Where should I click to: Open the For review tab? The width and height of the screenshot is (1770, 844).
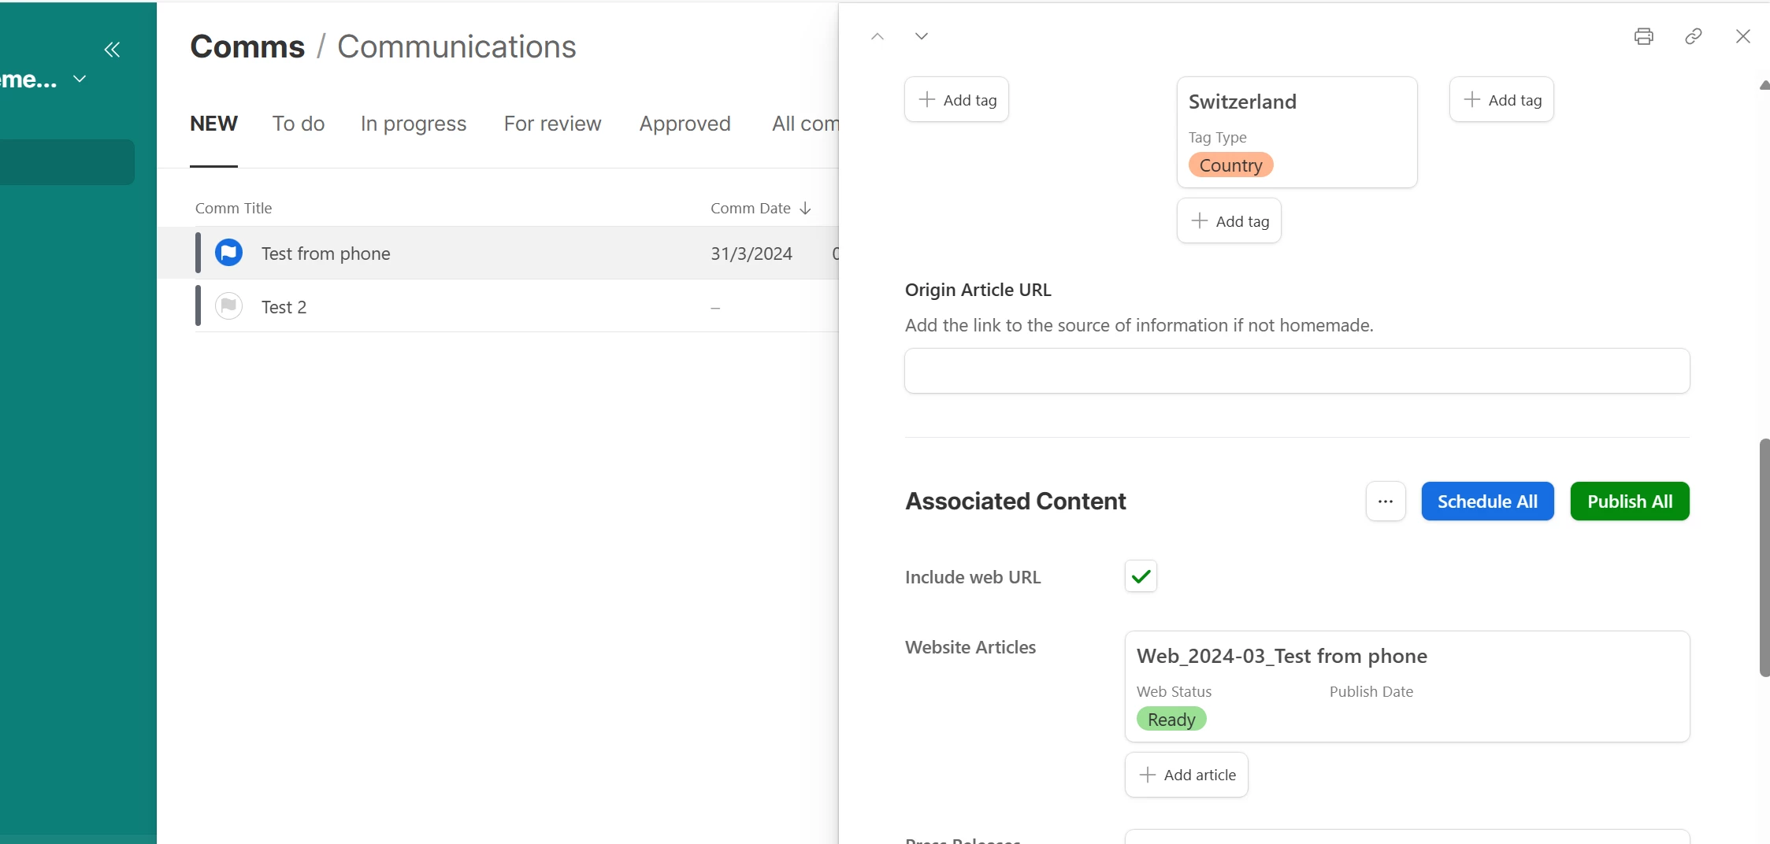click(x=552, y=124)
